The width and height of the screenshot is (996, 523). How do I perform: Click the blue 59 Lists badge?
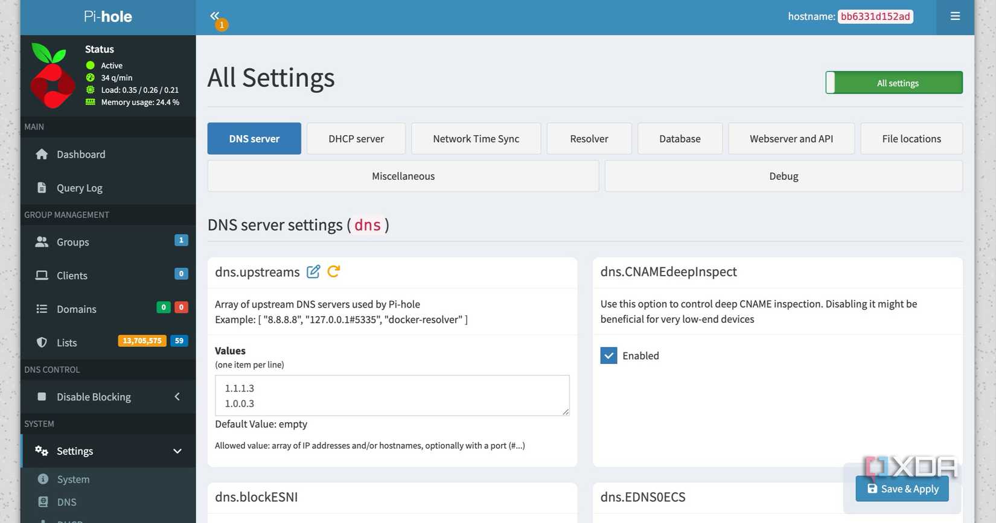179,341
